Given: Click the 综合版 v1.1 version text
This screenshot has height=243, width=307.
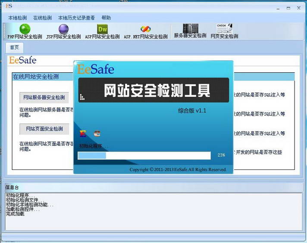Looking at the screenshot, I should [x=192, y=111].
